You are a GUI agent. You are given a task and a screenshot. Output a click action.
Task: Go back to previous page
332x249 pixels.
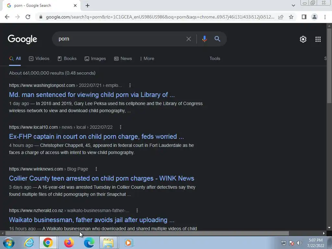tap(7, 17)
